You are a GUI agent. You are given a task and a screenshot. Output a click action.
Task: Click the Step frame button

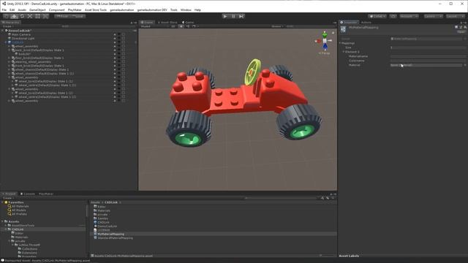(x=241, y=16)
